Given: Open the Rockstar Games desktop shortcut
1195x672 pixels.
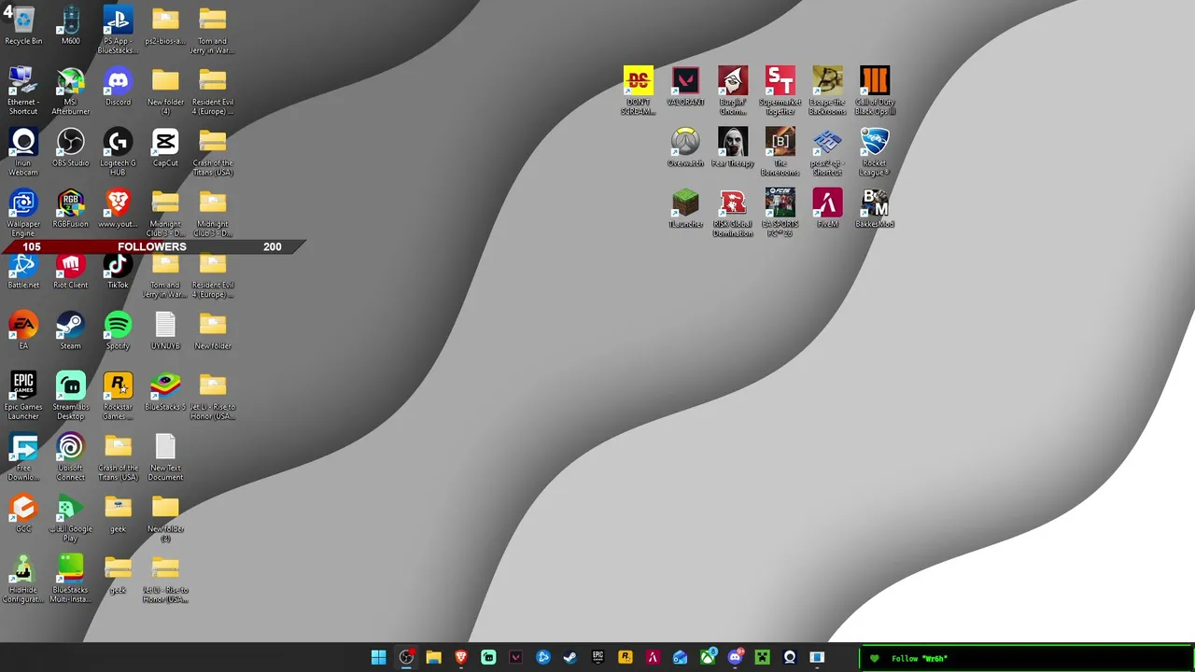Looking at the screenshot, I should pyautogui.click(x=118, y=396).
